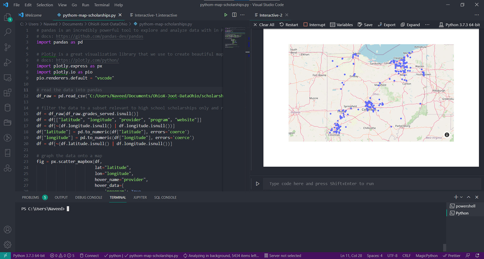The image size is (484, 259).
Task: Open the DEBUG CONSOLE tab
Action: [89, 197]
